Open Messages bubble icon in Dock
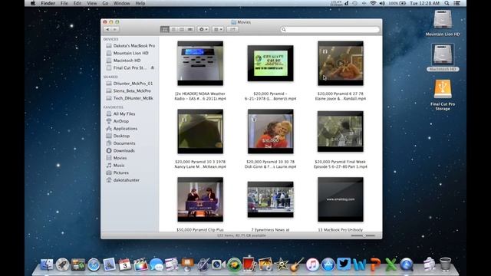The height and width of the screenshot is (276, 491). [156, 264]
